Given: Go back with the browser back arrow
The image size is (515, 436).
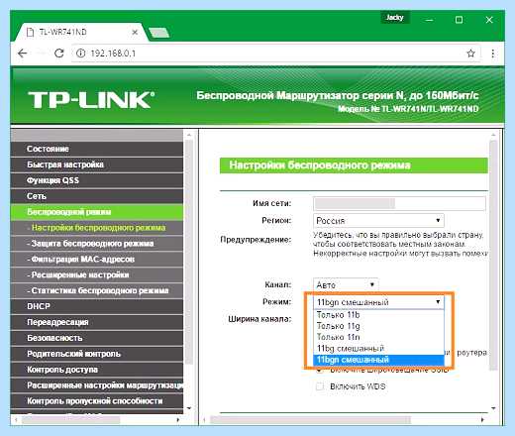Looking at the screenshot, I should tap(23, 54).
